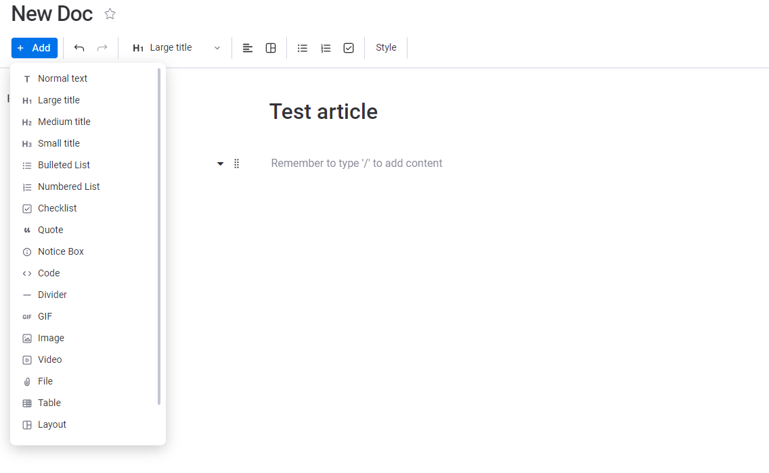The image size is (769, 473).
Task: Choose Notice Box from the list
Action: pyautogui.click(x=61, y=251)
